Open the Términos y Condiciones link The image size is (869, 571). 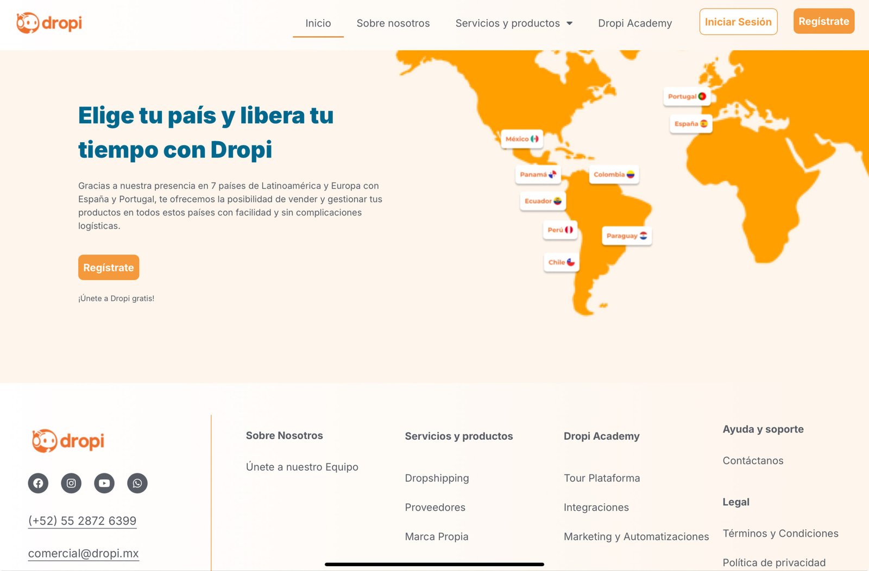[780, 534]
